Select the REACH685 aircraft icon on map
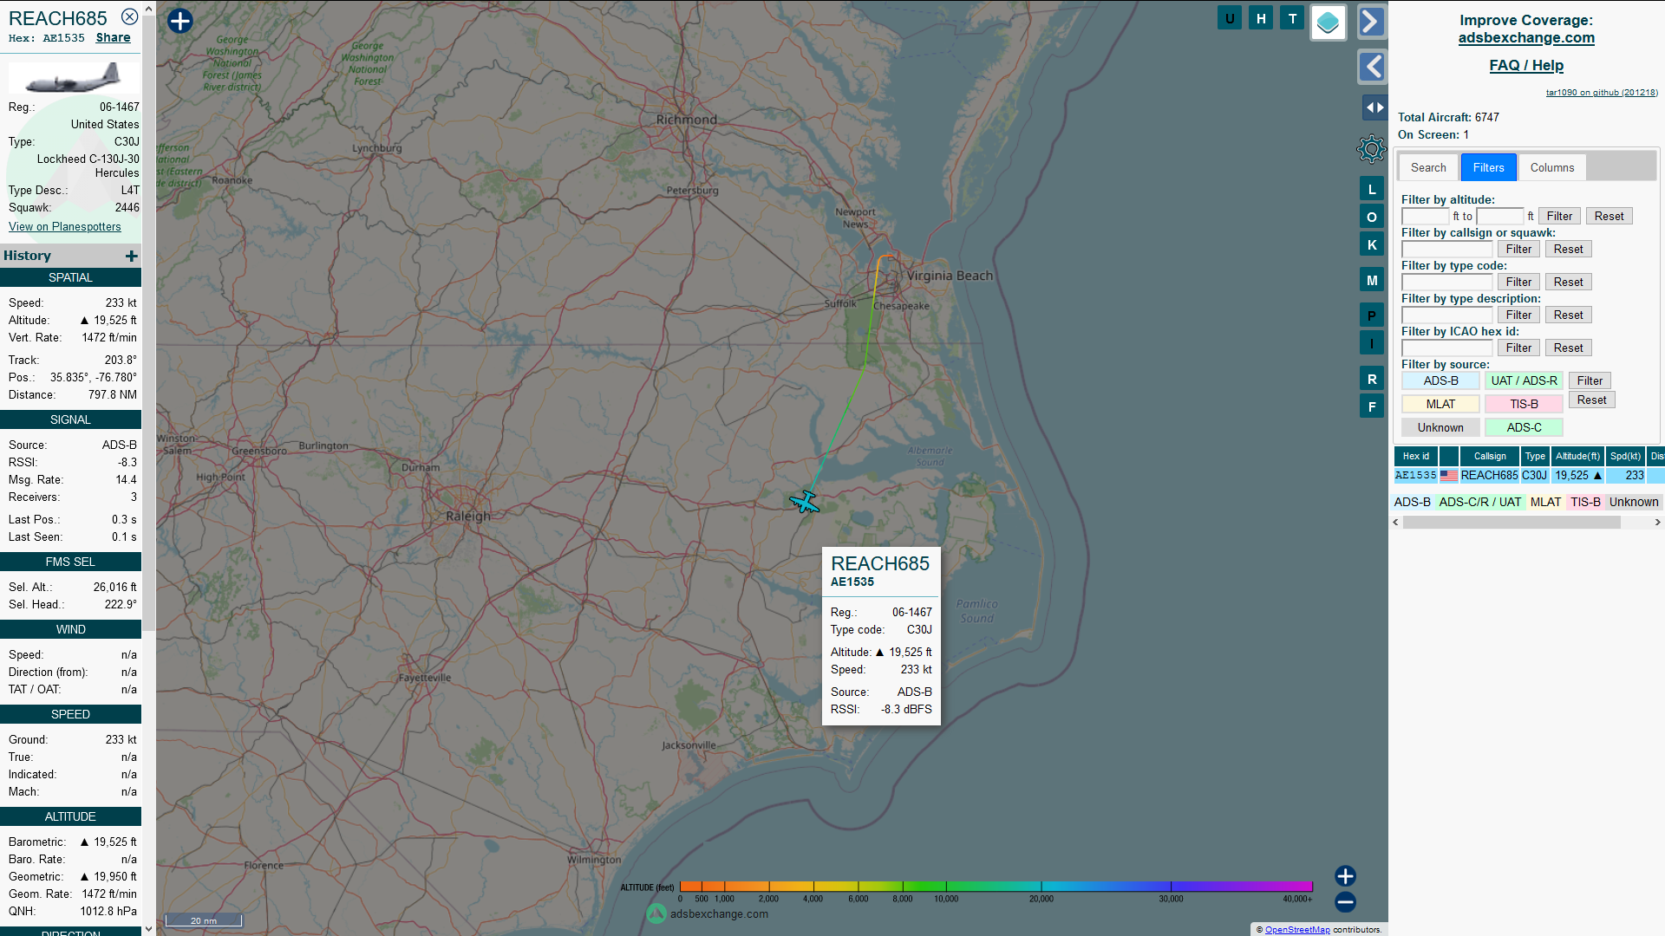The width and height of the screenshot is (1665, 936). 805,502
